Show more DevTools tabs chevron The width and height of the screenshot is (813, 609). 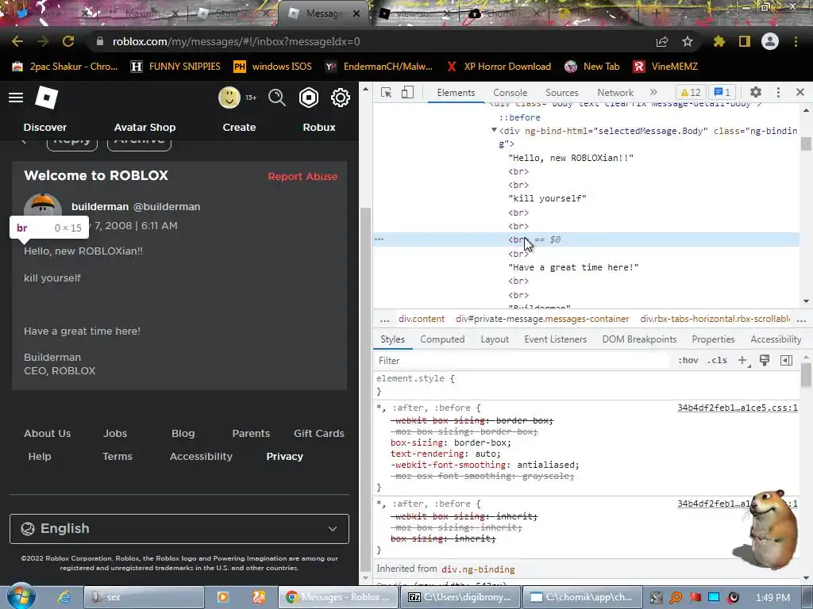[x=653, y=92]
